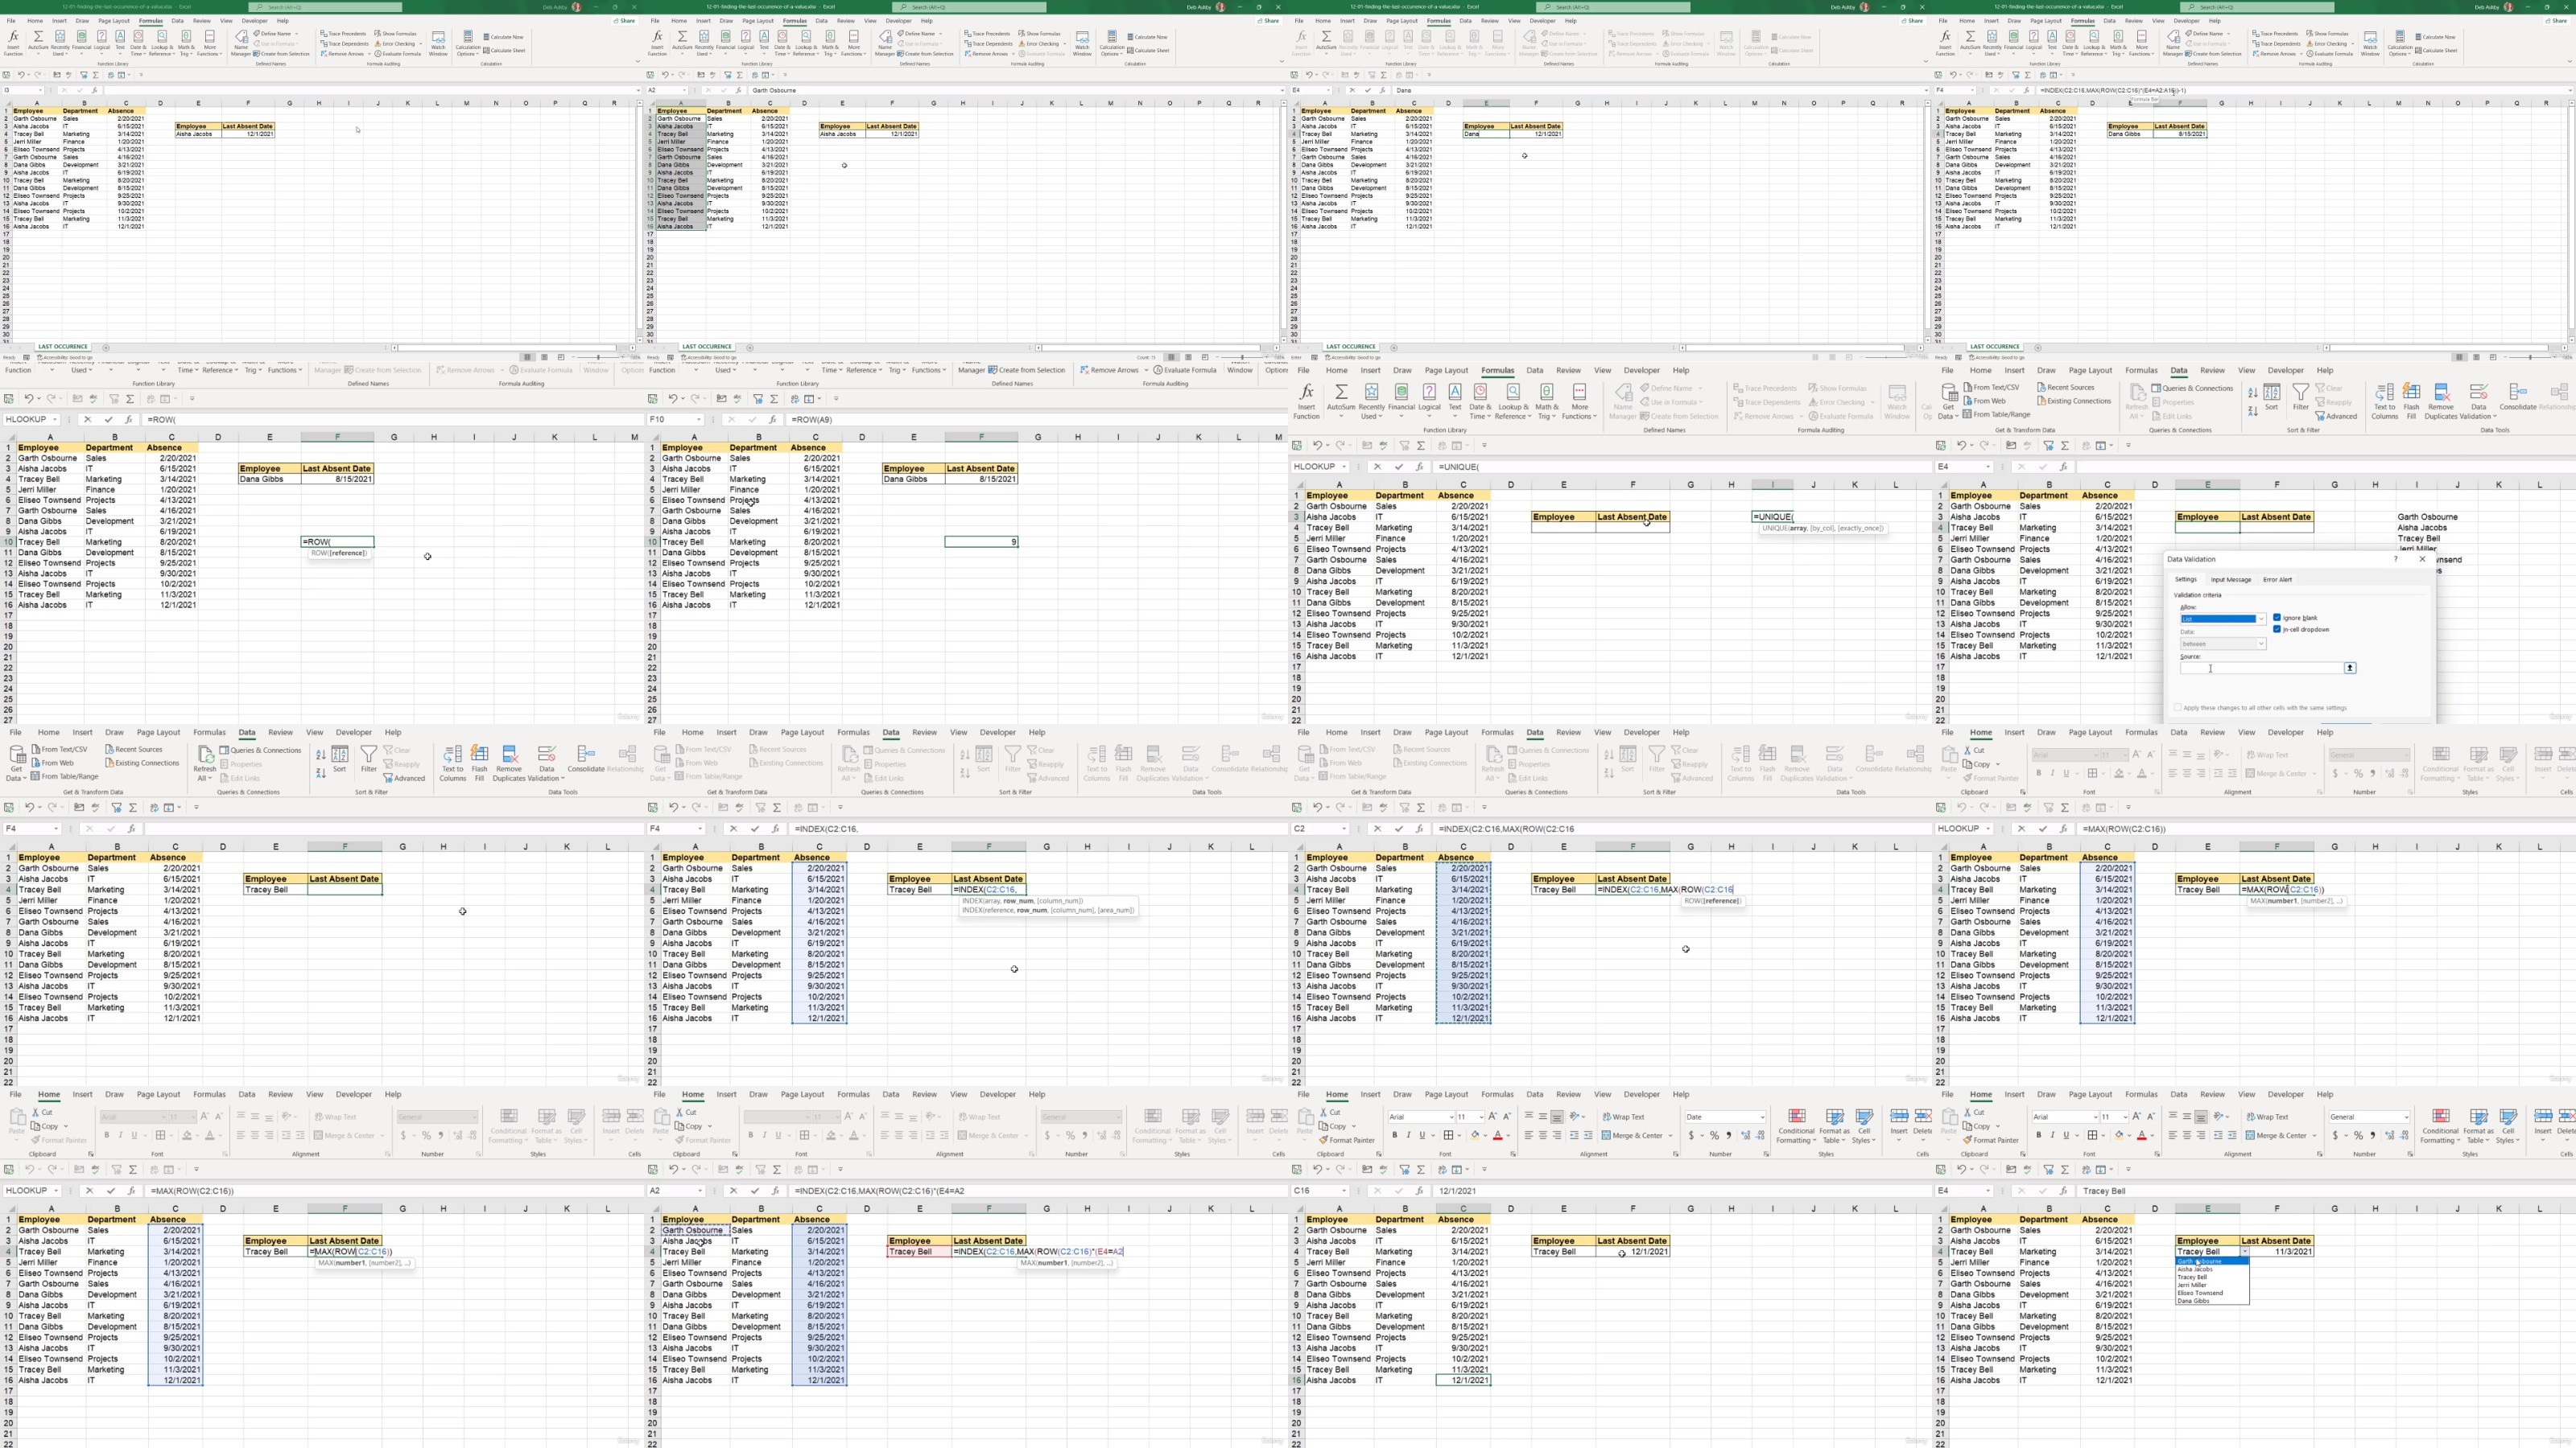Click Insert Function in the =UNIQUE( formula window
2576x1448 pixels.
click(1306, 401)
